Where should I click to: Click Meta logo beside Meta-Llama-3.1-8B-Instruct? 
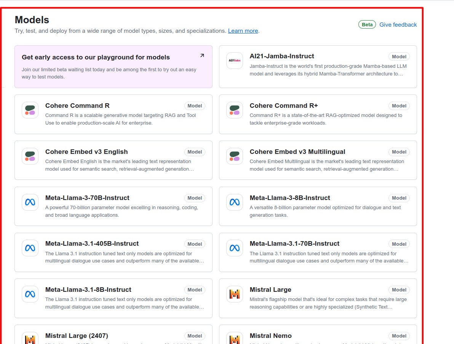point(30,294)
